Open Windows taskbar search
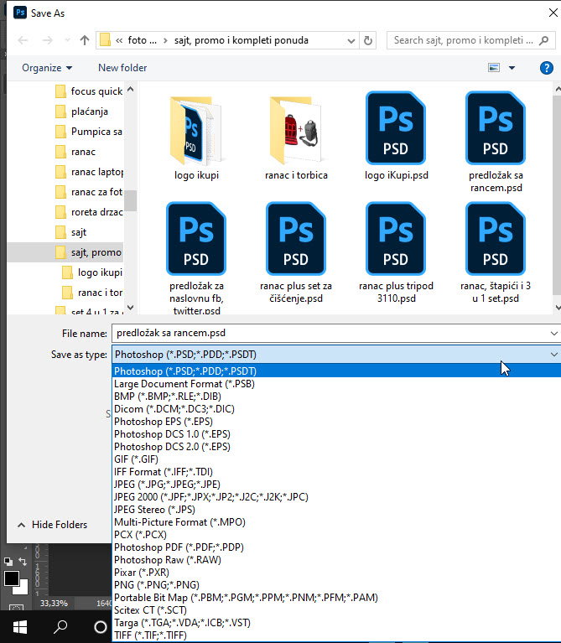This screenshot has height=643, width=561. [60, 626]
